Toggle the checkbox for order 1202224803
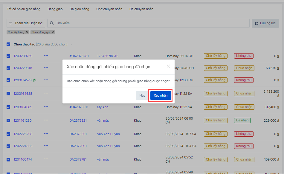Image resolution: width=284 pixels, height=174 pixels. click(8, 146)
